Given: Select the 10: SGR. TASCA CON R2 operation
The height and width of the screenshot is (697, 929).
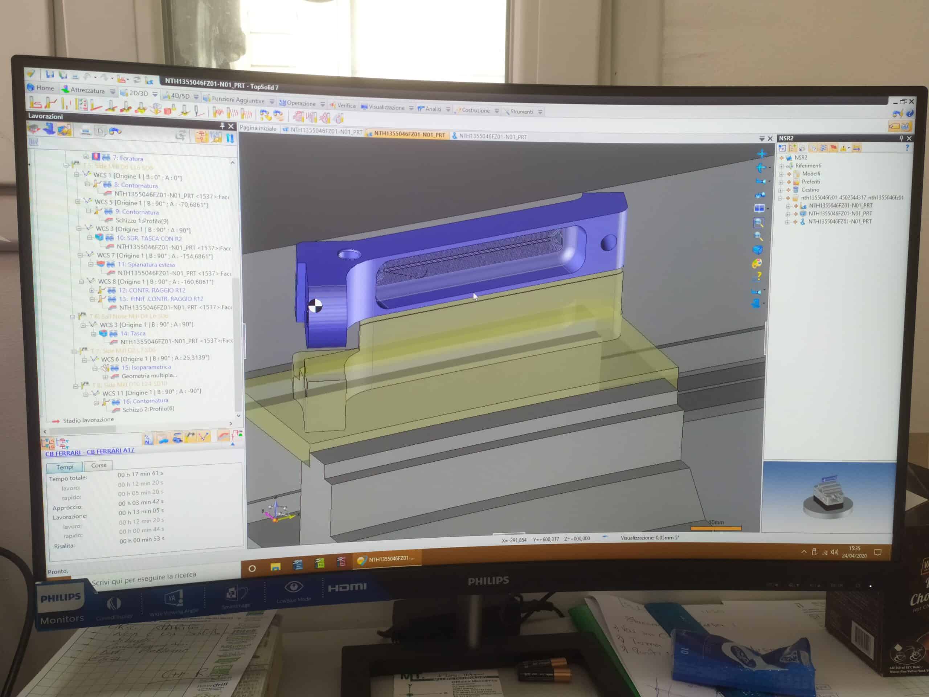Looking at the screenshot, I should 149,238.
